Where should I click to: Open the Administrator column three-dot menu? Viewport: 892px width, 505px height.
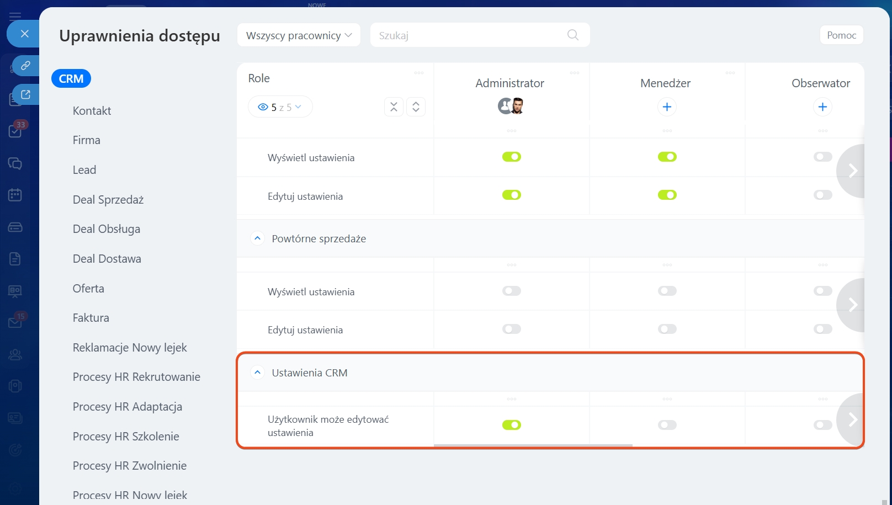click(x=575, y=73)
